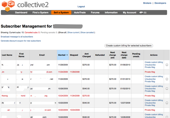Open the Dashboard menu item
170x118 pixels.
[x=21, y=13]
